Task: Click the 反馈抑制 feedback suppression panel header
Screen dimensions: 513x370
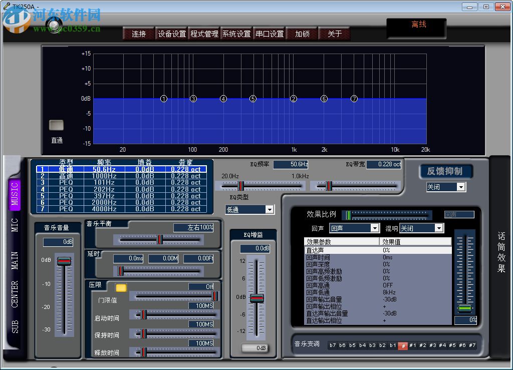Action: click(445, 171)
